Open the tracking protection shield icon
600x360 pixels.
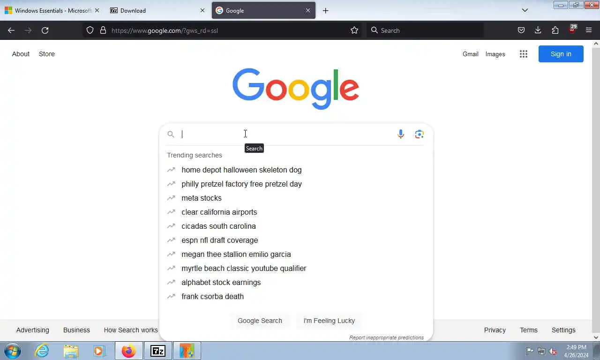coord(90,30)
